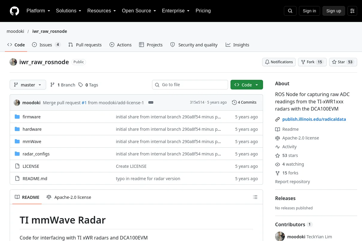View 15 forks in About sidebar
The height and width of the screenshot is (241, 362).
point(287,173)
